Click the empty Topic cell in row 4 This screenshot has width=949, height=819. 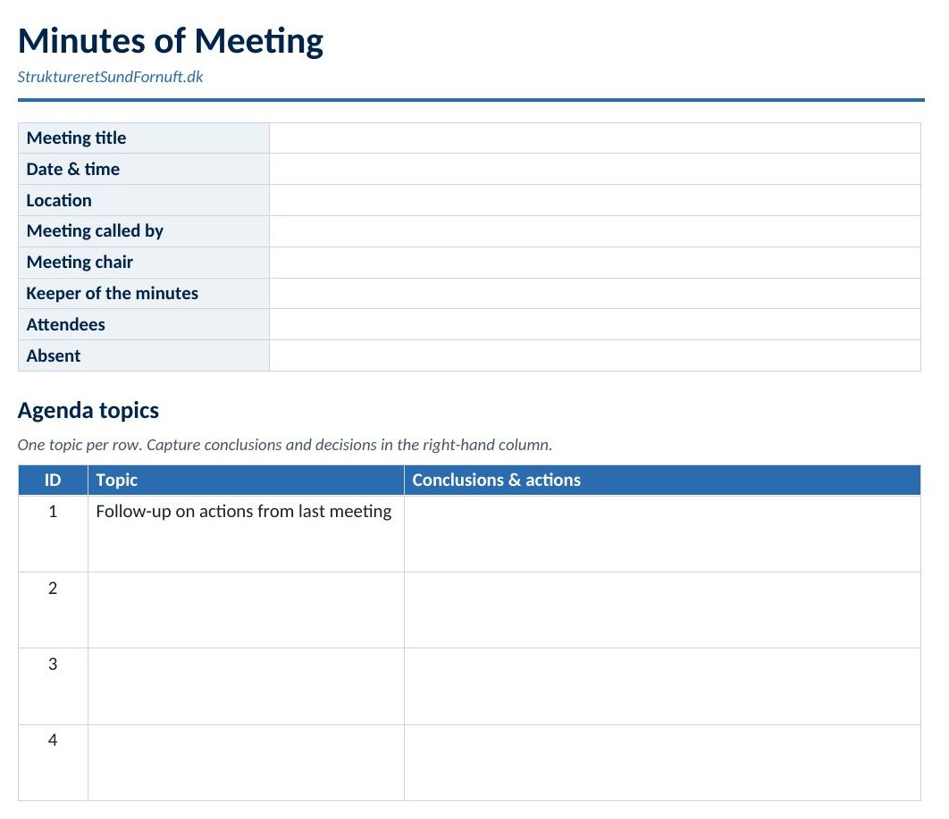(x=246, y=763)
